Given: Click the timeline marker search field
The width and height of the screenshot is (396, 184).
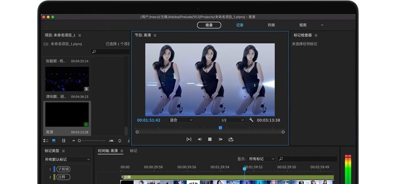Looking at the screenshot, I should pyautogui.click(x=307, y=159).
